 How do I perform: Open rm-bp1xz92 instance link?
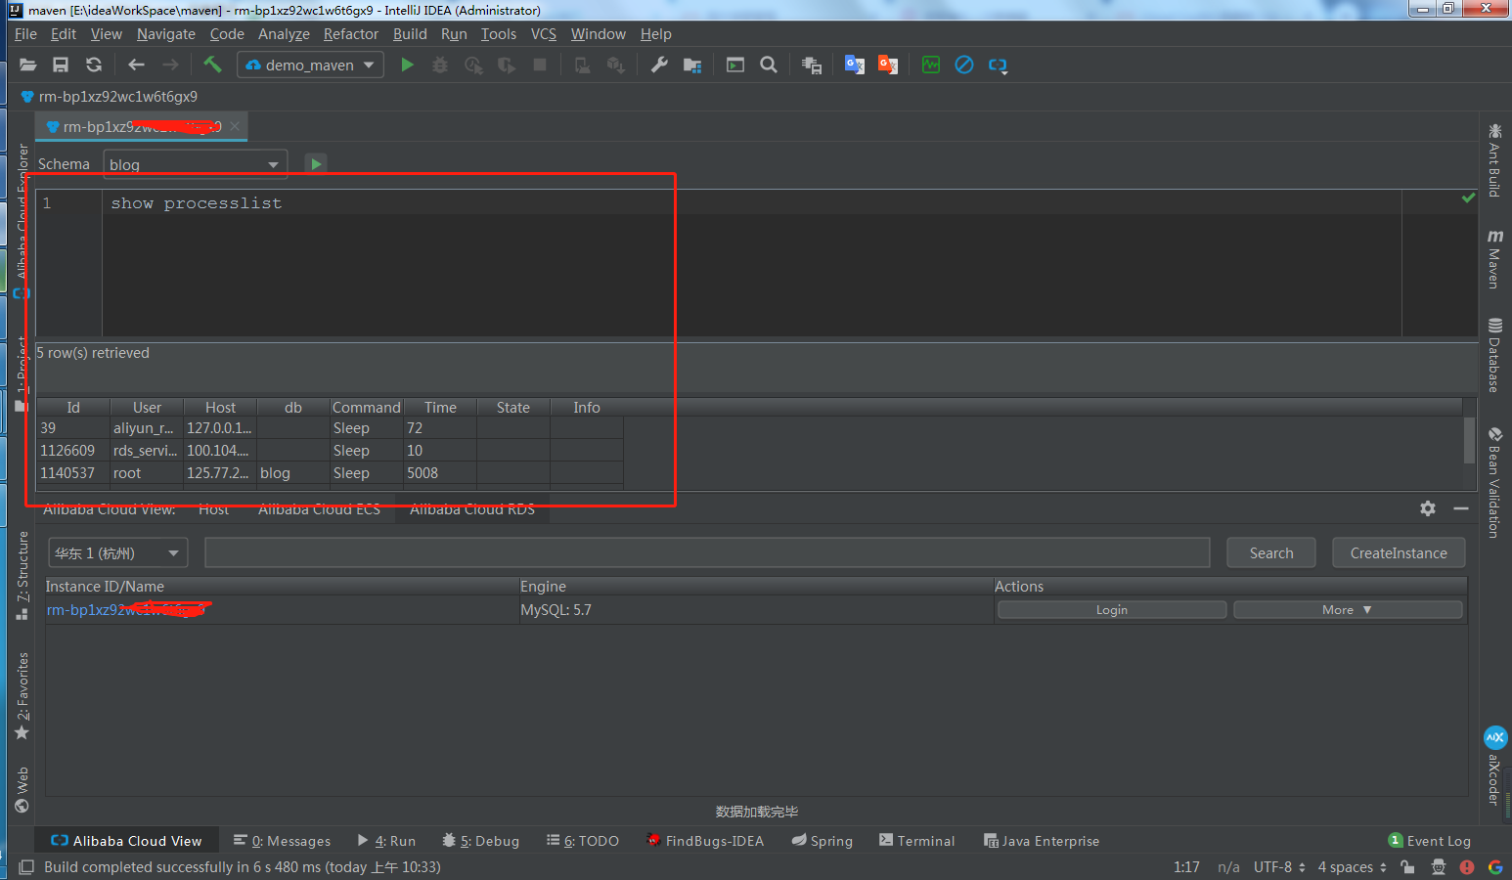[127, 609]
